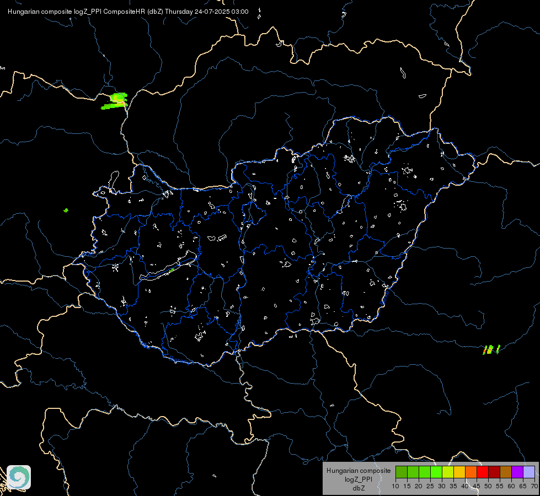The width and height of the screenshot is (540, 496).
Task: Click the 70 value on legend scale
Action: (x=535, y=486)
